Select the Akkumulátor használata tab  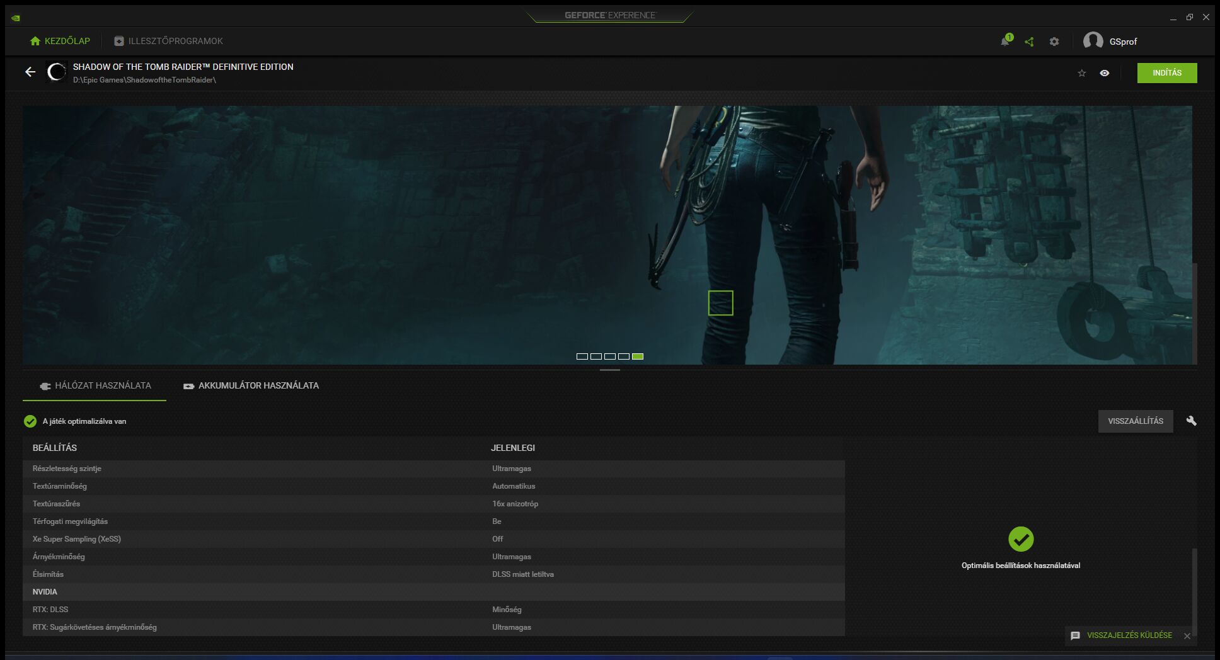click(251, 385)
